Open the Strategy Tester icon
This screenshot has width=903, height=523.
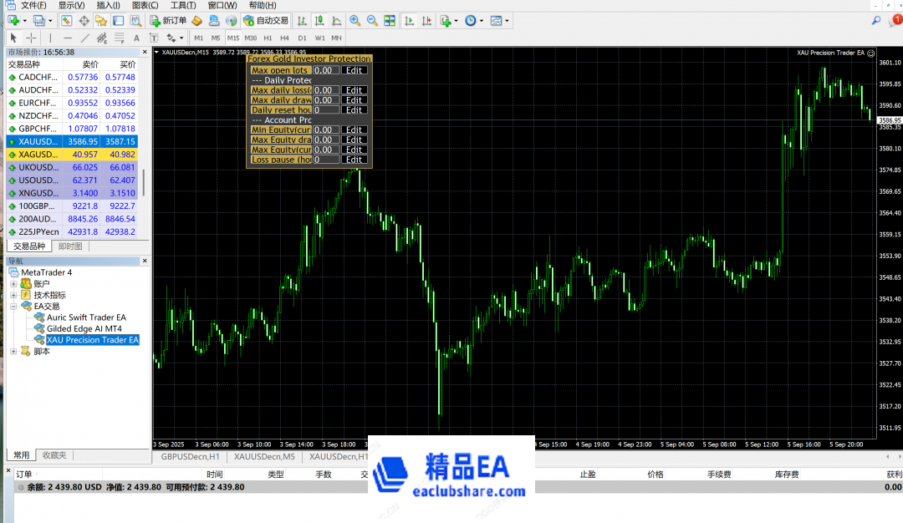tap(135, 21)
